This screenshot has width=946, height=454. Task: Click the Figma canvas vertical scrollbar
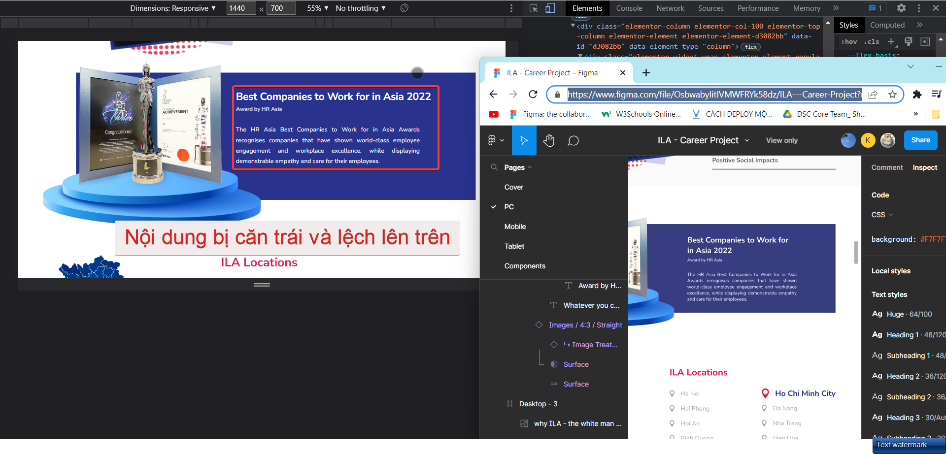856,252
